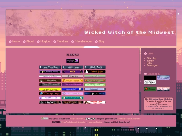The image size is (182, 136).
Task: Click the gray 'wash your hands' blinkie
Action: 50,85
